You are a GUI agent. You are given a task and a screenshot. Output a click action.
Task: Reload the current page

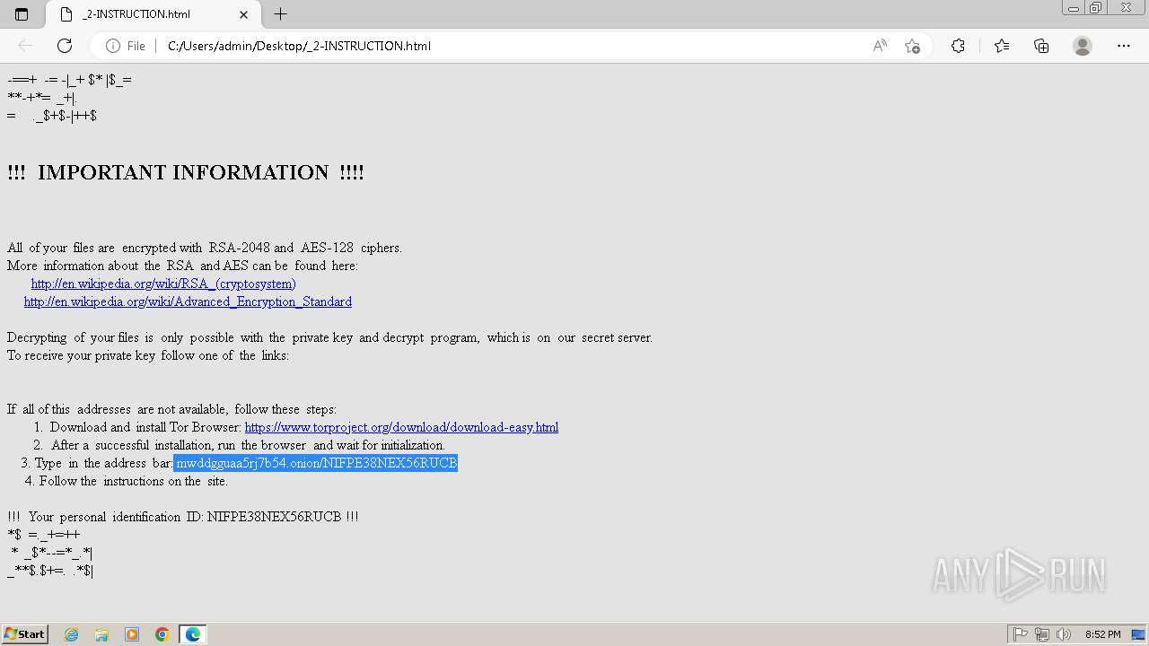click(x=65, y=46)
